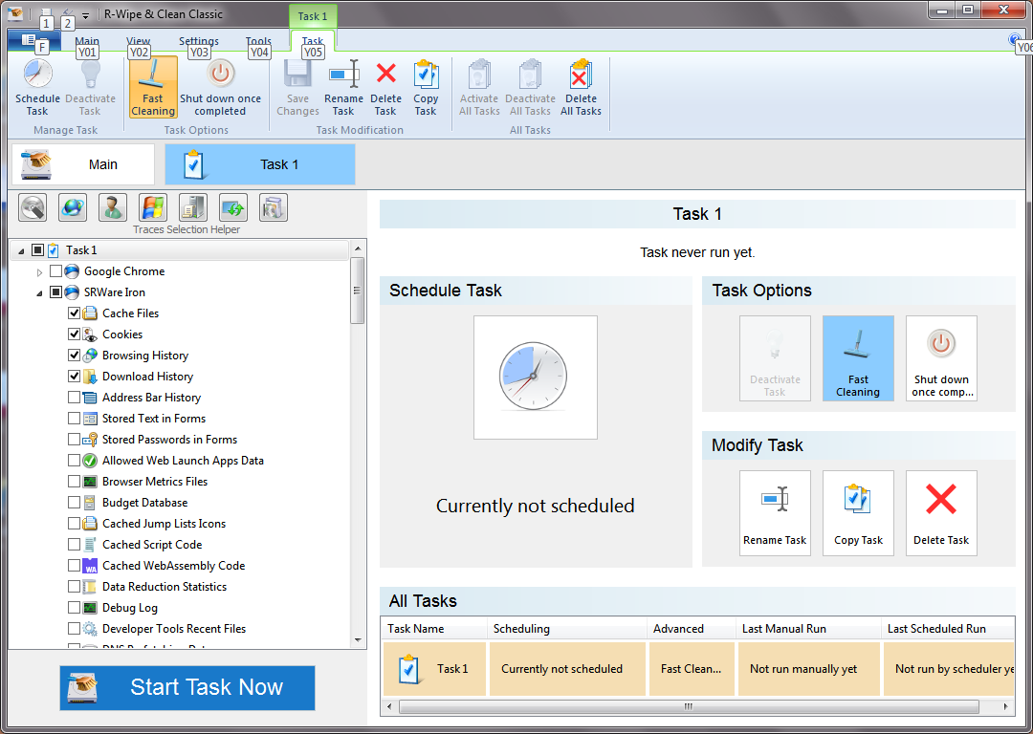Click the program box traces helper icon

pyautogui.click(x=274, y=208)
